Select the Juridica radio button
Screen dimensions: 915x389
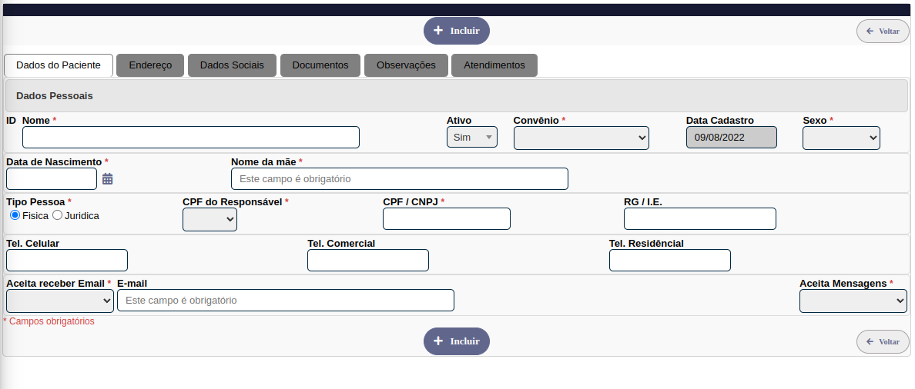point(57,215)
